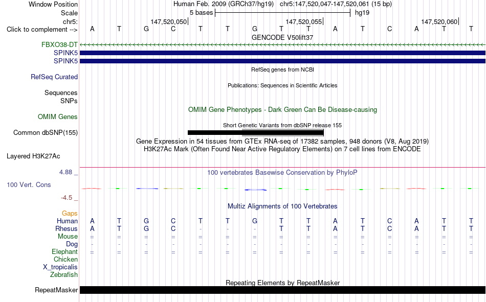Click position marker 147,520,055
This screenshot has width=486, height=302.
pos(304,21)
